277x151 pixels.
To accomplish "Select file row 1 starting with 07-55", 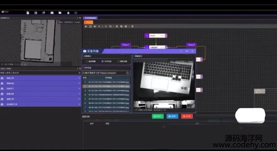I will pyautogui.click(x=106, y=82).
